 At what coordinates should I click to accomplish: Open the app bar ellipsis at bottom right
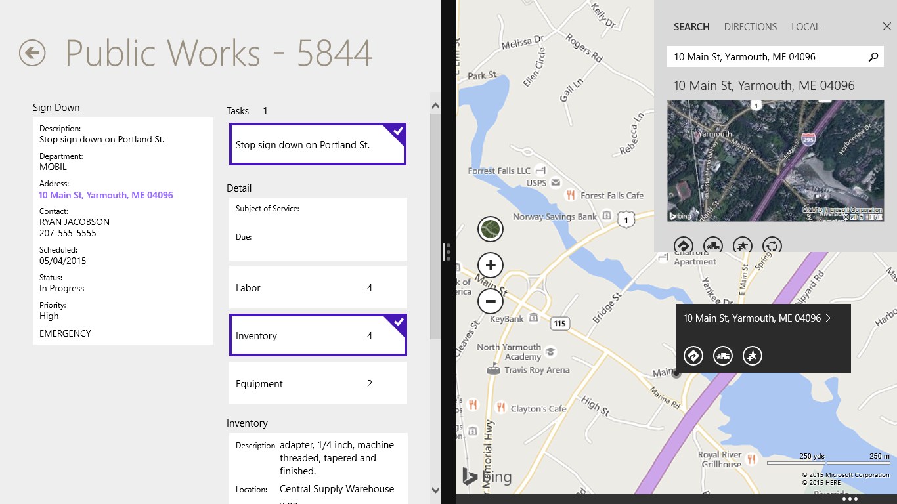(x=850, y=498)
